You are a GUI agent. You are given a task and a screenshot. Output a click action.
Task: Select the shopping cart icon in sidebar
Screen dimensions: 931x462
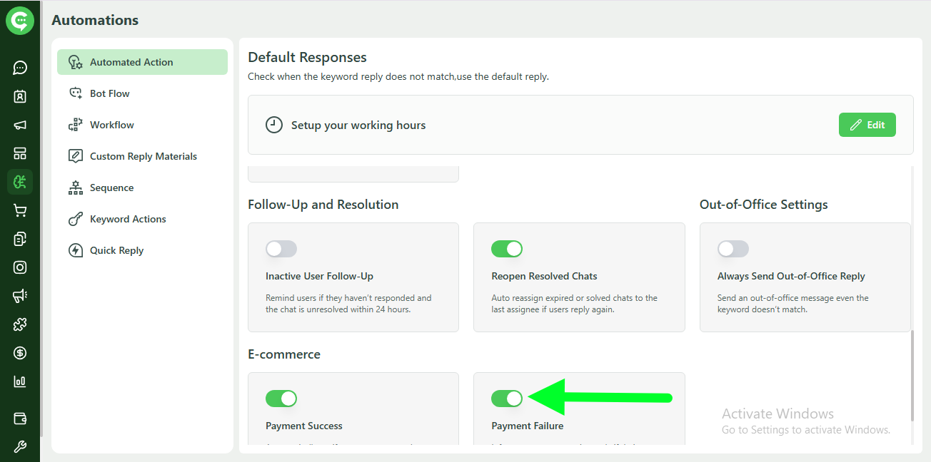[20, 210]
